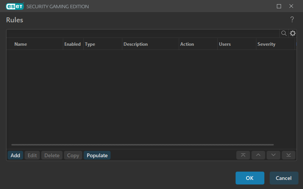
Task: Open the help question mark icon
Action: pyautogui.click(x=292, y=19)
